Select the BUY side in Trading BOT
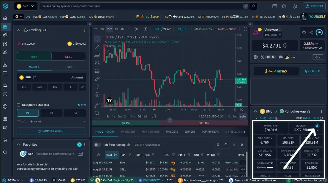The height and width of the screenshot is (183, 328). (34, 56)
